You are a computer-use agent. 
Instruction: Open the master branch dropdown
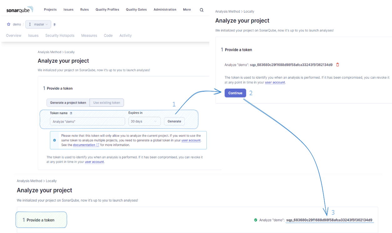pos(38,24)
